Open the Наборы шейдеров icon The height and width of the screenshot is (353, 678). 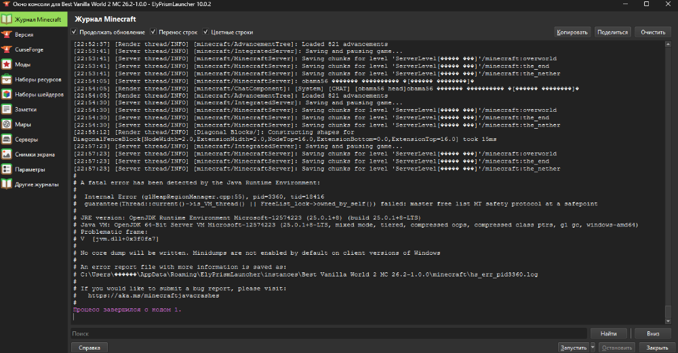pyautogui.click(x=7, y=94)
